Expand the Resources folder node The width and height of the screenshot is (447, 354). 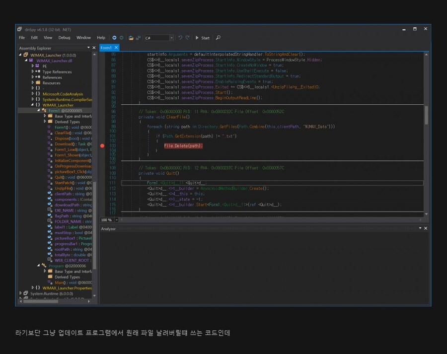coord(32,82)
